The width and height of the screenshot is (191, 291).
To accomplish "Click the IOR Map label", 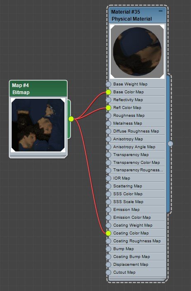I will point(122,178).
